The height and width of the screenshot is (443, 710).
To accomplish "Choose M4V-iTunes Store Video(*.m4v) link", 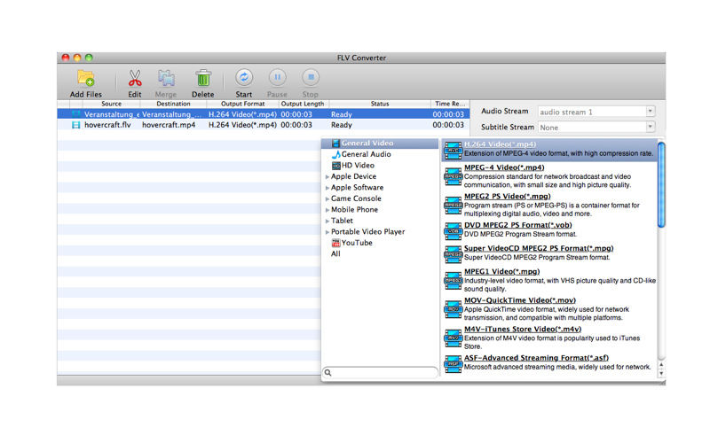I will 523,329.
